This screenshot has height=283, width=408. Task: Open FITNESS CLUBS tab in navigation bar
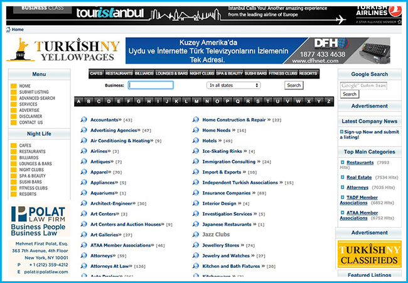pos(283,74)
